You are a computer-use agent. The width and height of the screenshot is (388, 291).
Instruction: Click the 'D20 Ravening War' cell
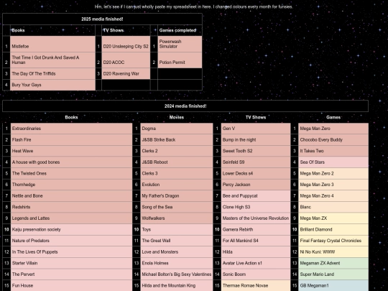click(126, 74)
